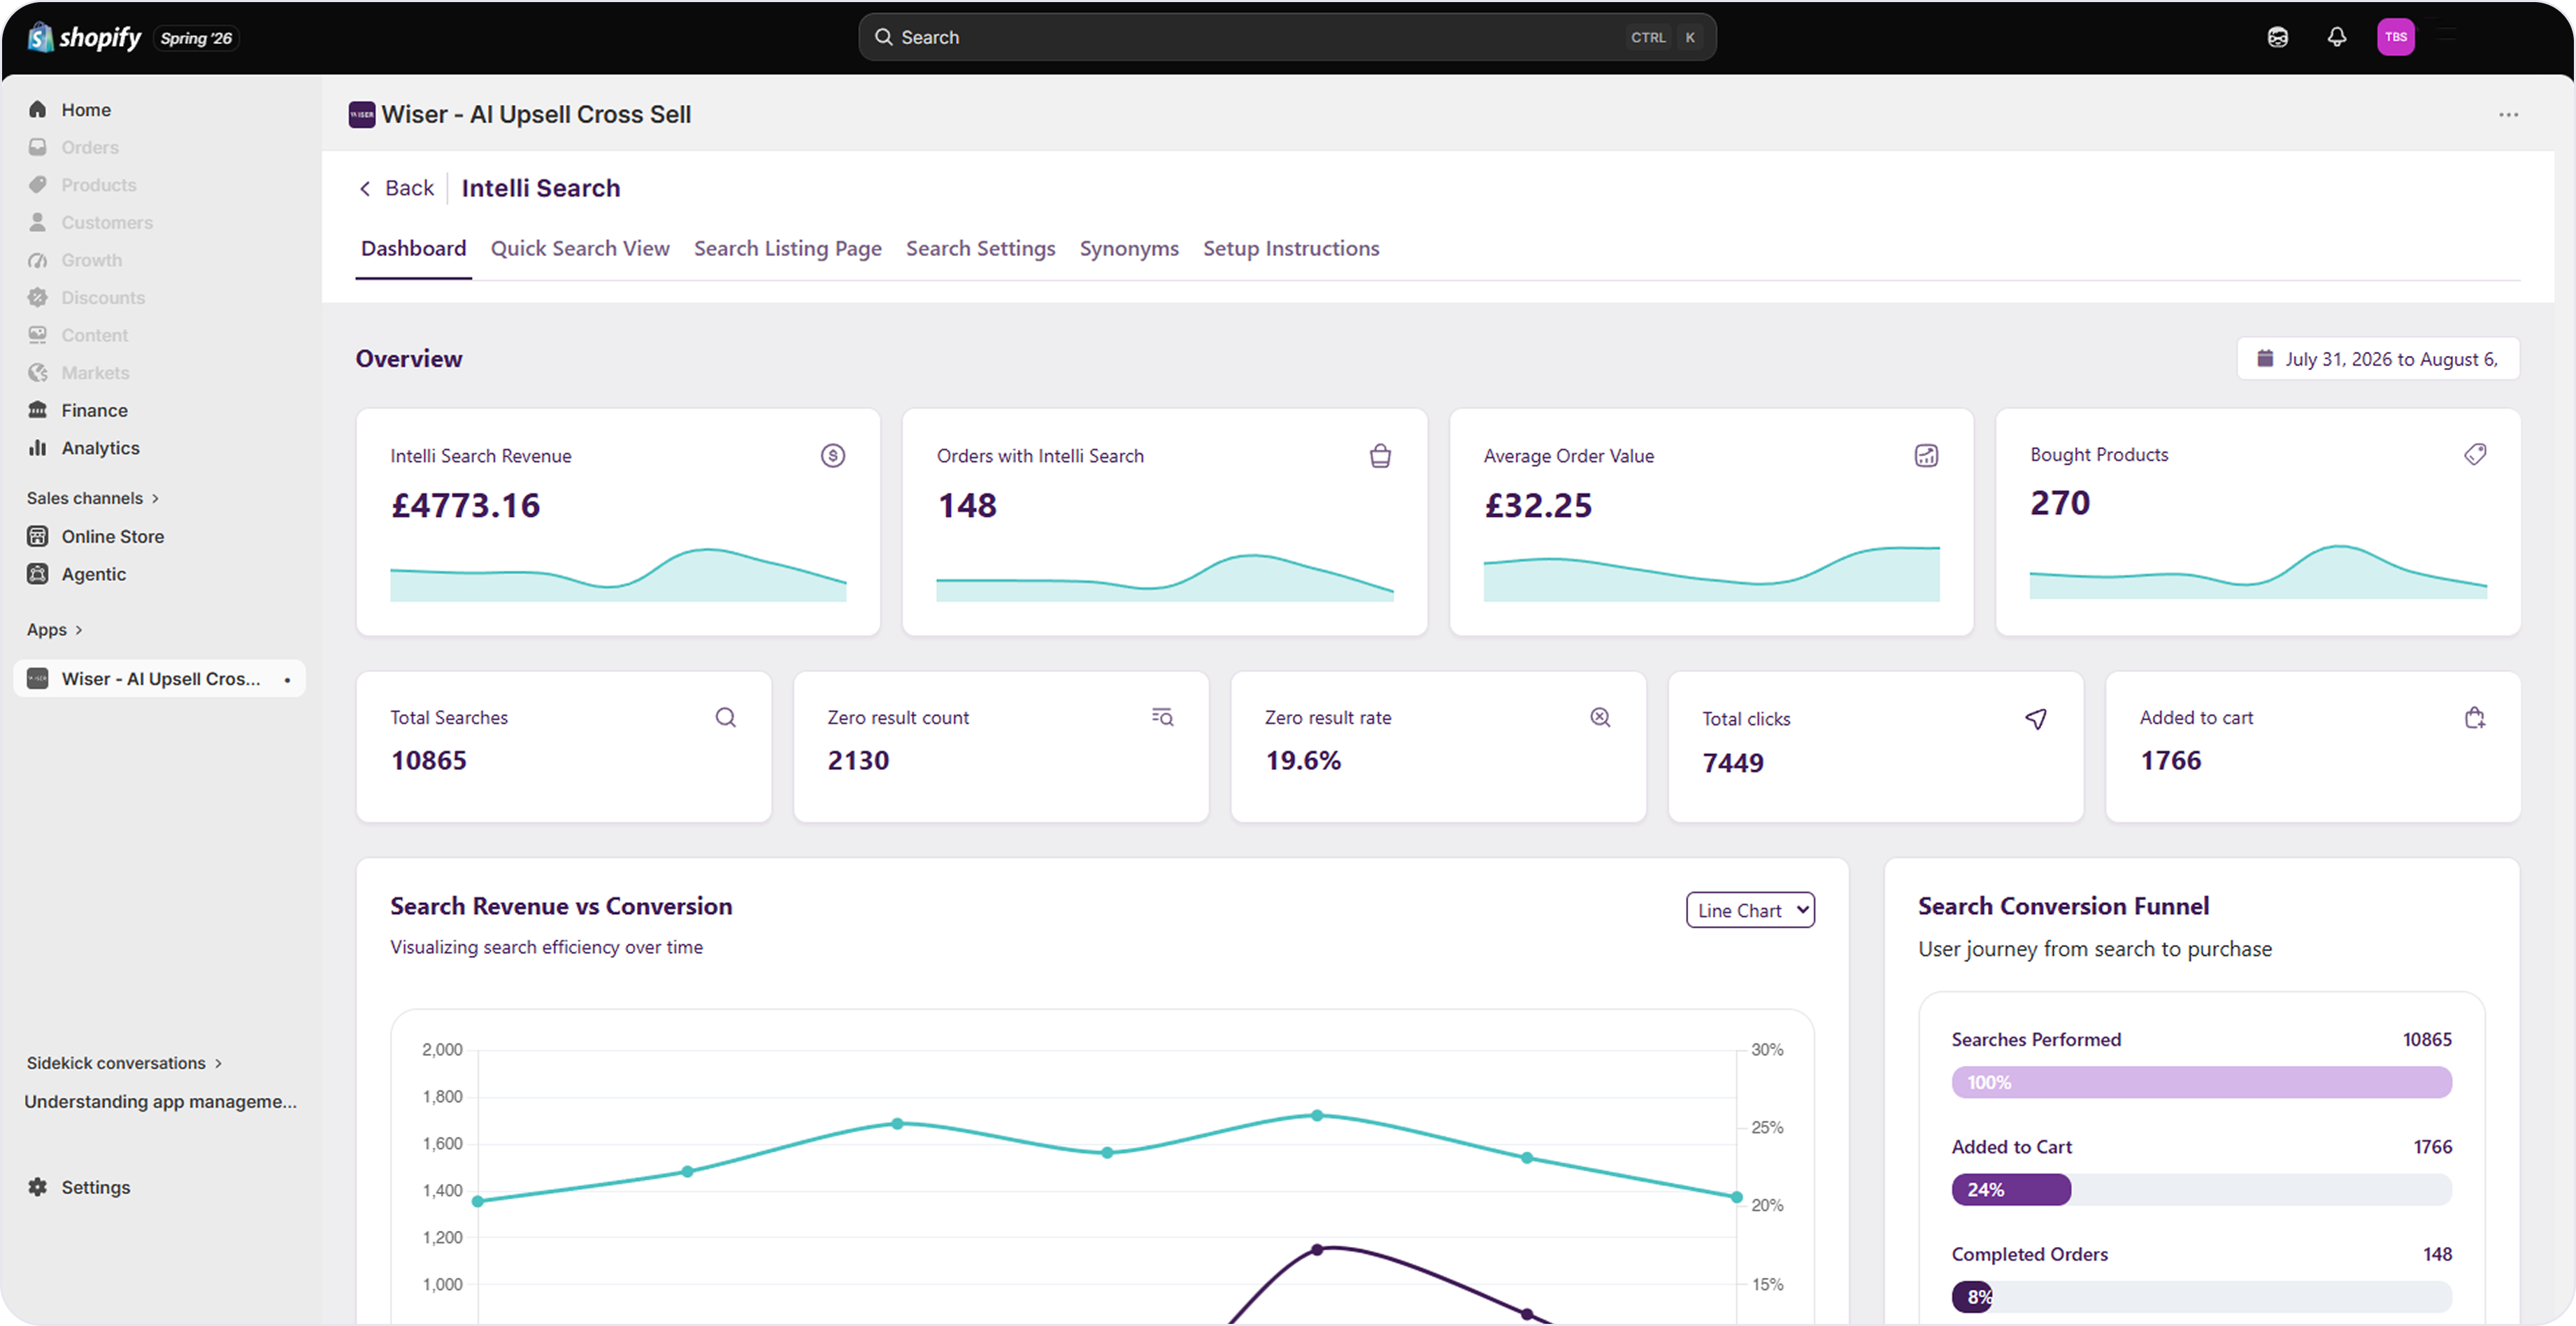This screenshot has width=2576, height=1326.
Task: Click the Searches Performed 100% funnel bar
Action: [x=2201, y=1082]
